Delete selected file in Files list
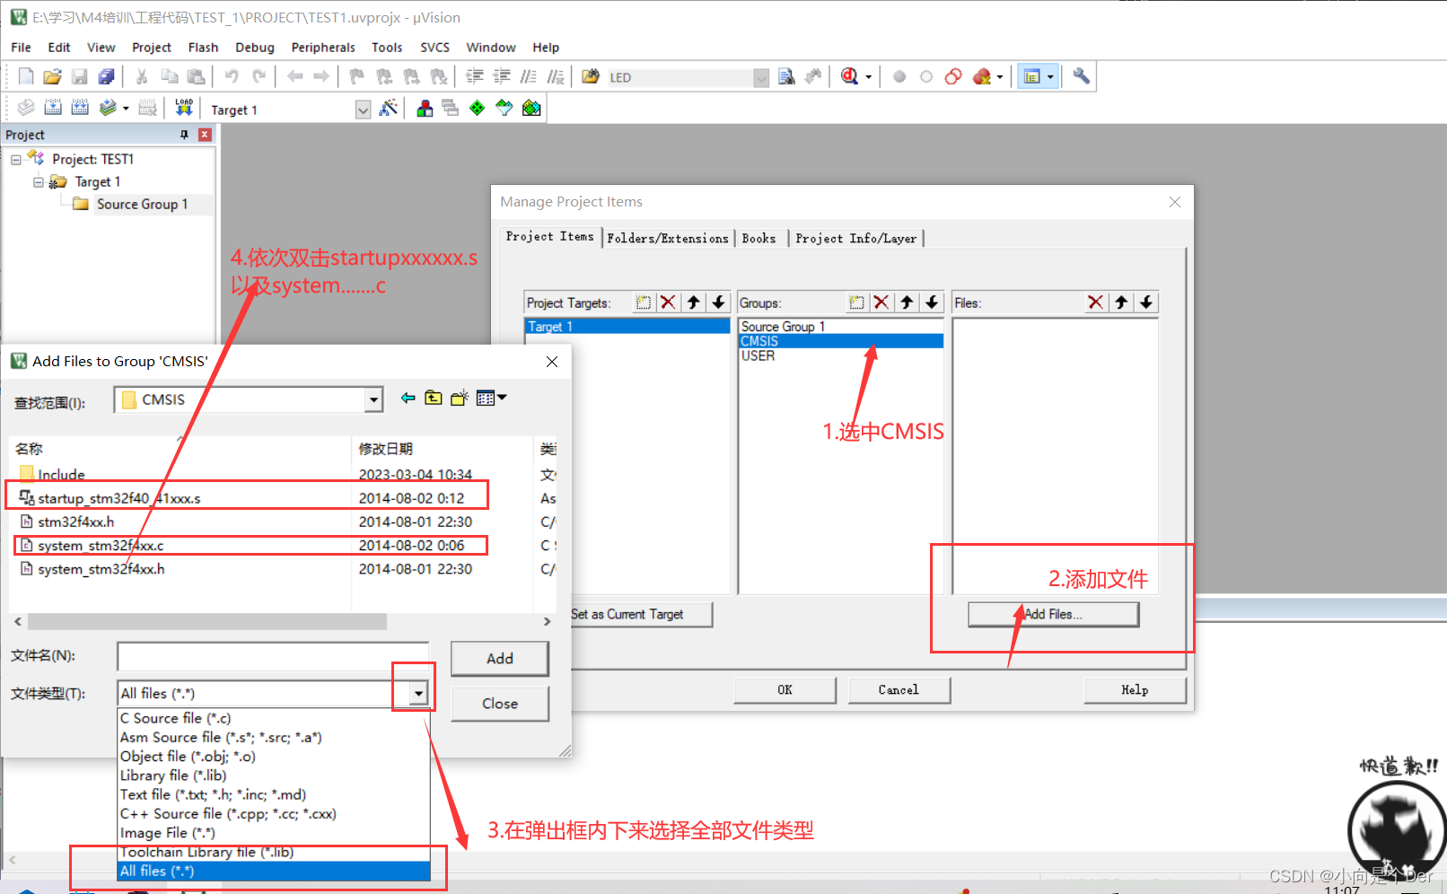 (x=1095, y=302)
